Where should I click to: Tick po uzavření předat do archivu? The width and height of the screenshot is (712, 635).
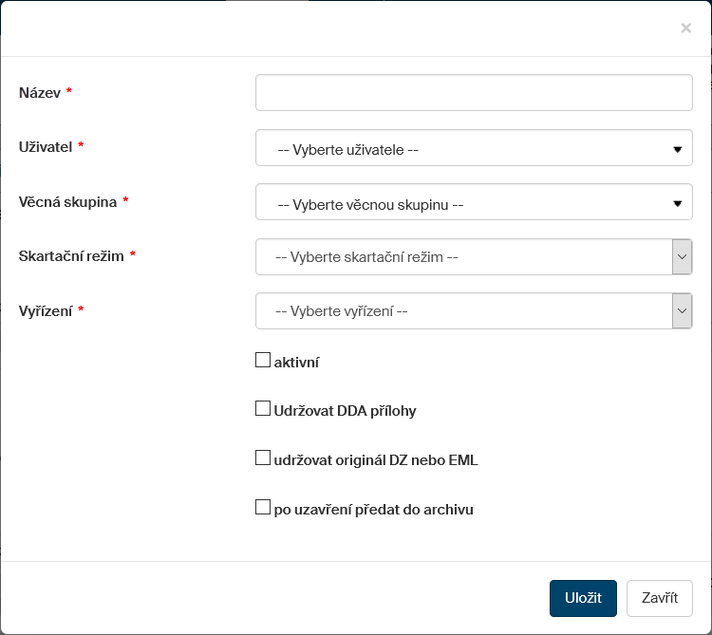(x=263, y=508)
